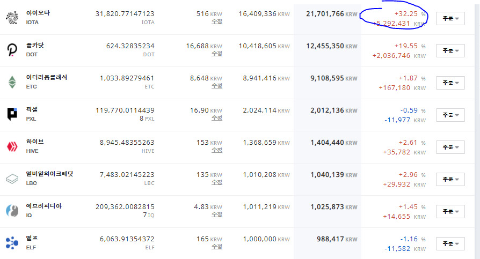The image size is (480, 259).
Task: Click the profit amount +2,036,746 KRW
Action: (x=399, y=56)
